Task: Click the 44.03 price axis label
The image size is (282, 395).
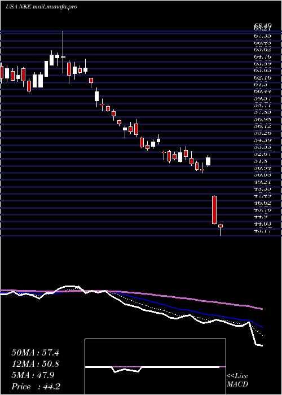Action: pos(263,223)
